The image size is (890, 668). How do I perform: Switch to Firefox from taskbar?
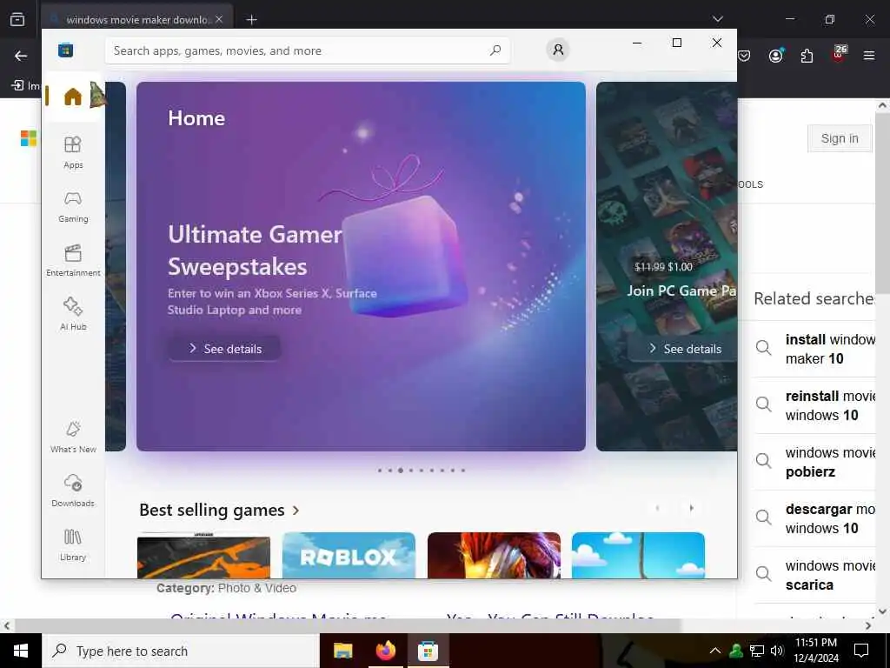tap(385, 651)
